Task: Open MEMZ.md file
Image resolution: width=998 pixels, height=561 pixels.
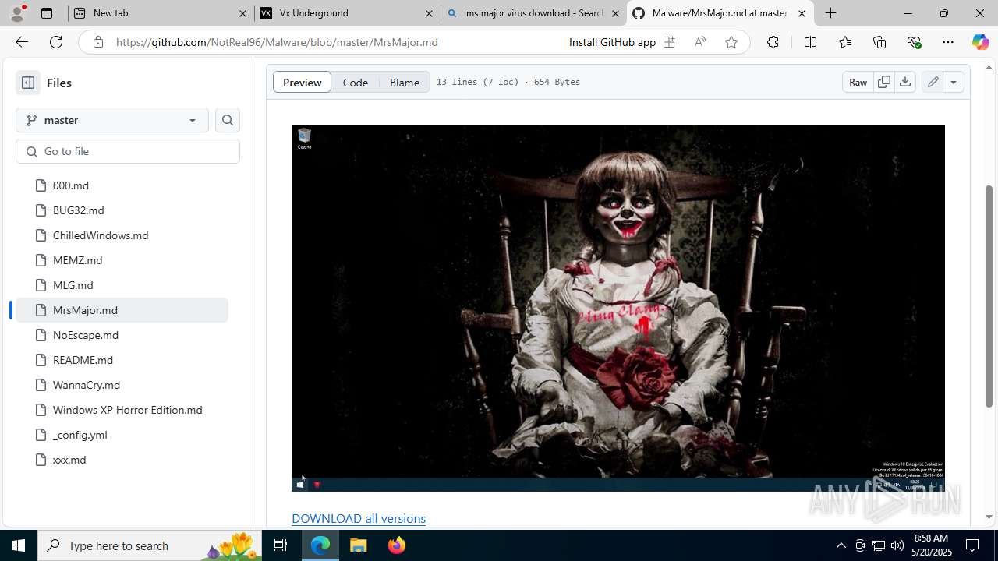Action: click(78, 260)
